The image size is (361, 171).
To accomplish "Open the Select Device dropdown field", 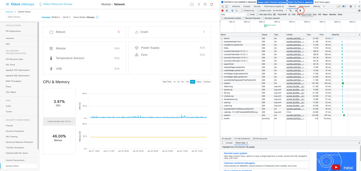I will click(x=16, y=17).
